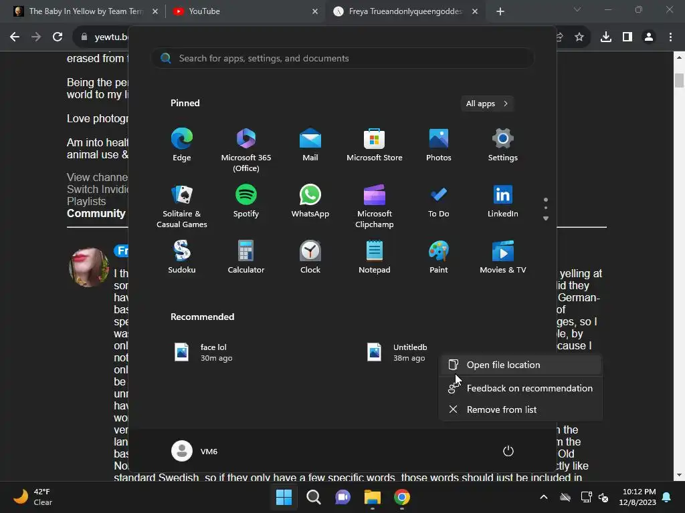Launch Spotify from pinned apps
This screenshot has width=685, height=513.
click(246, 202)
